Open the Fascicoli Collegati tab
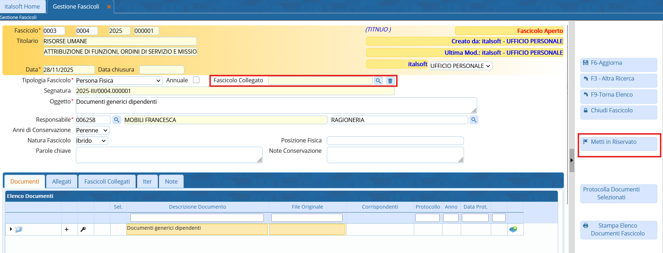663x253 pixels. [x=107, y=181]
